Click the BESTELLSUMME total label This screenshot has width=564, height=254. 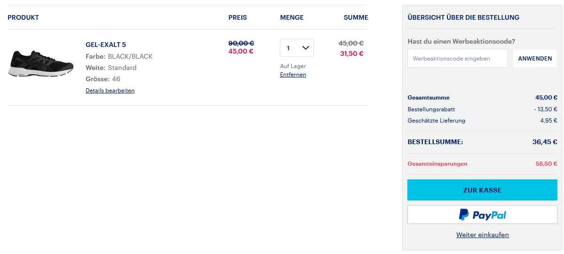[435, 142]
